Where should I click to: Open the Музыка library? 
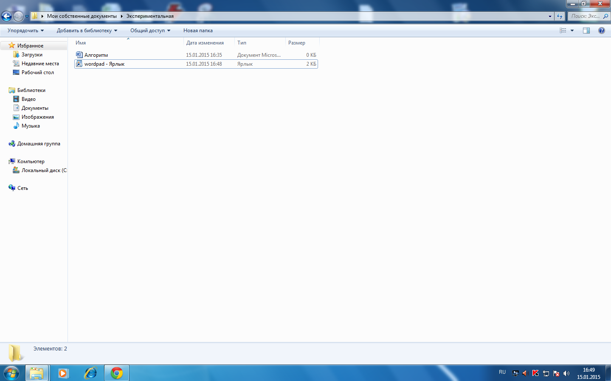click(31, 126)
